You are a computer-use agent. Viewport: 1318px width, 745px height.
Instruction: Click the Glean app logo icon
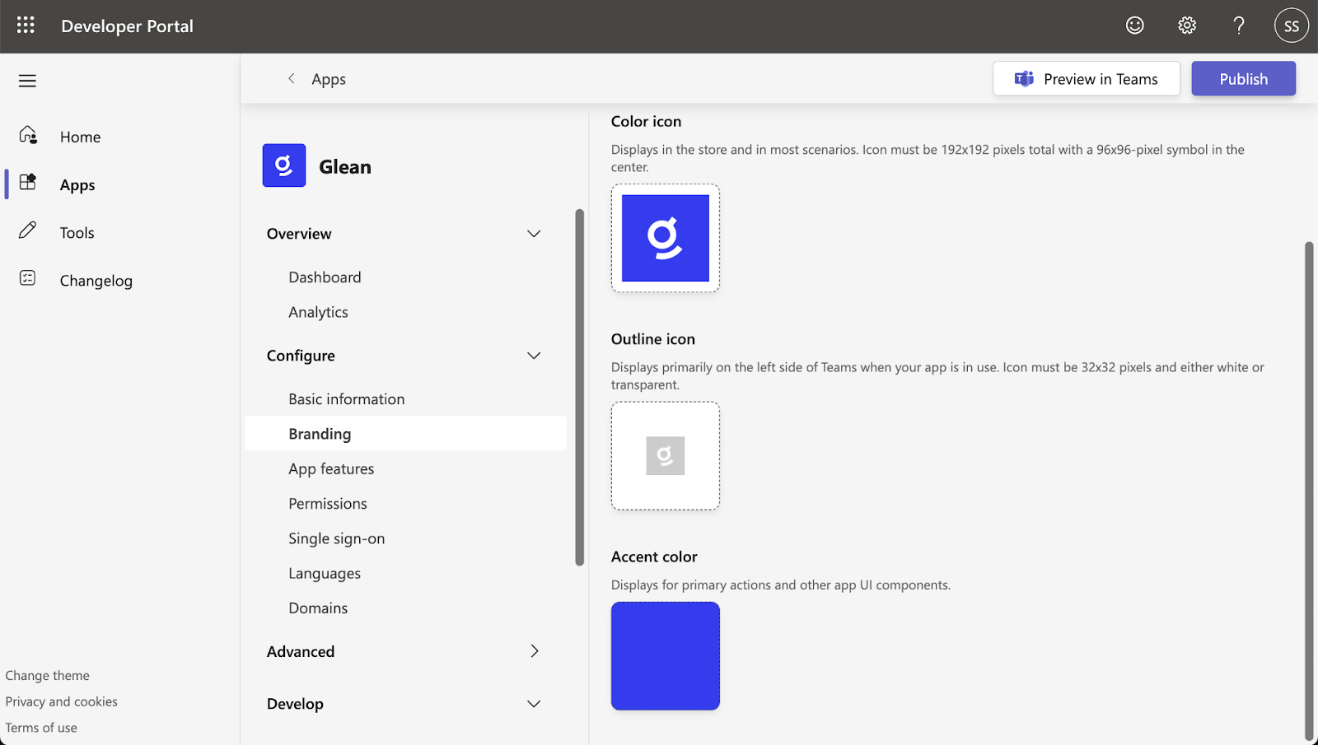pos(284,165)
